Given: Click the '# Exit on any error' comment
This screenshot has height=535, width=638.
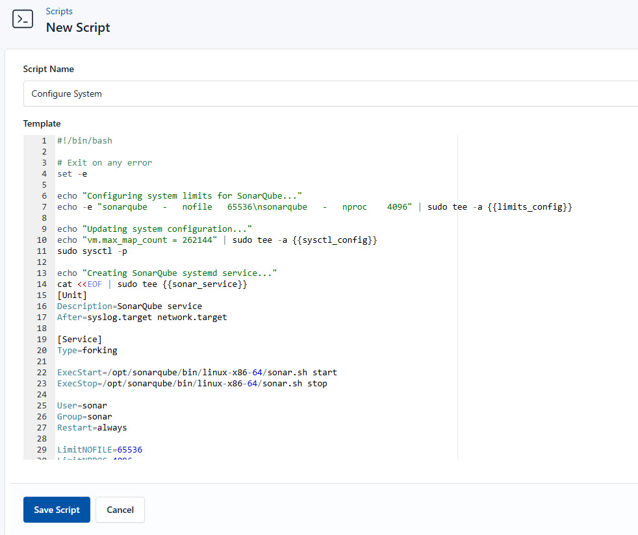Looking at the screenshot, I should point(105,162).
